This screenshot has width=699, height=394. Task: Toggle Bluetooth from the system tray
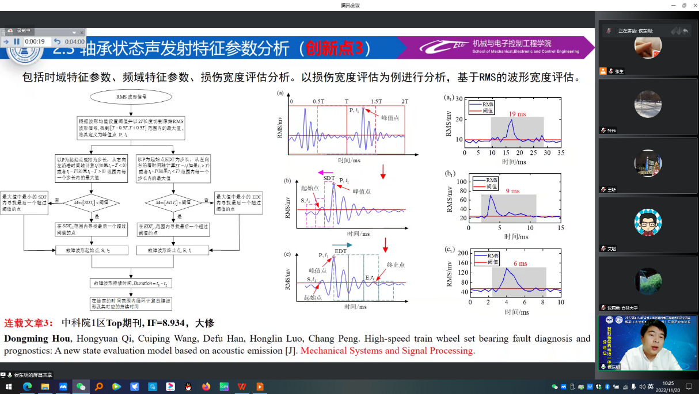point(607,387)
